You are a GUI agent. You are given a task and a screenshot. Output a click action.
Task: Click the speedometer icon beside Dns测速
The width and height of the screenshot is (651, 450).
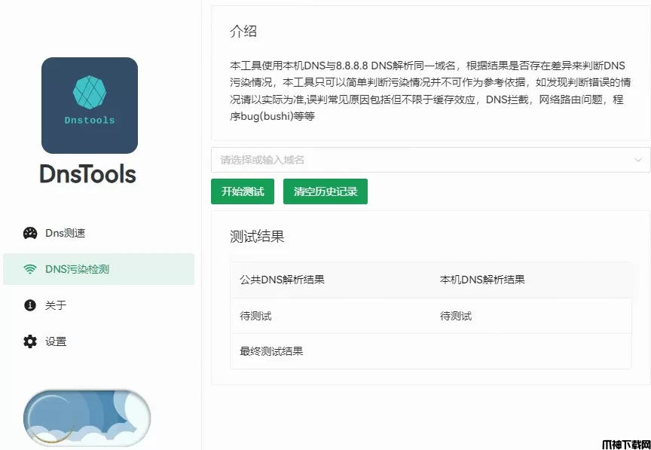click(x=30, y=234)
